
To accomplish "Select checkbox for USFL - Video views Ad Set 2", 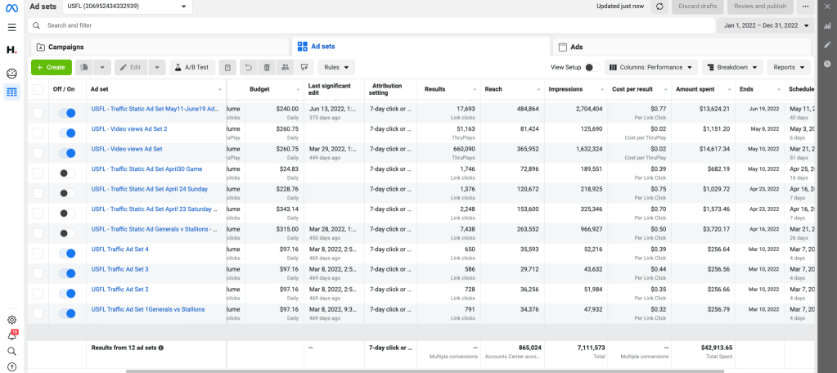I will [38, 133].
